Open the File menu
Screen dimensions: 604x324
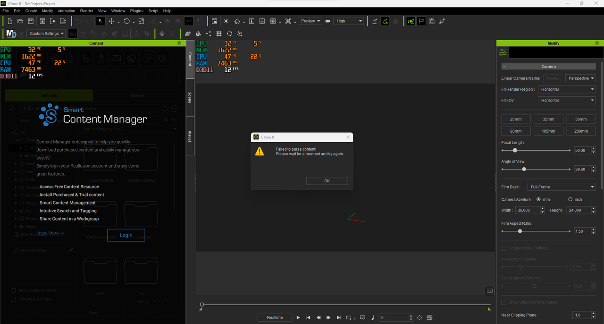coord(6,11)
